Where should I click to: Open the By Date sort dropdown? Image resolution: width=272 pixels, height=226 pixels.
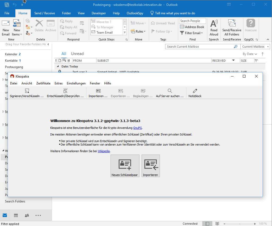tap(250, 54)
